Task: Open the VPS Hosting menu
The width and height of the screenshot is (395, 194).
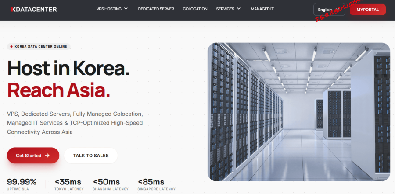Action: click(x=112, y=9)
